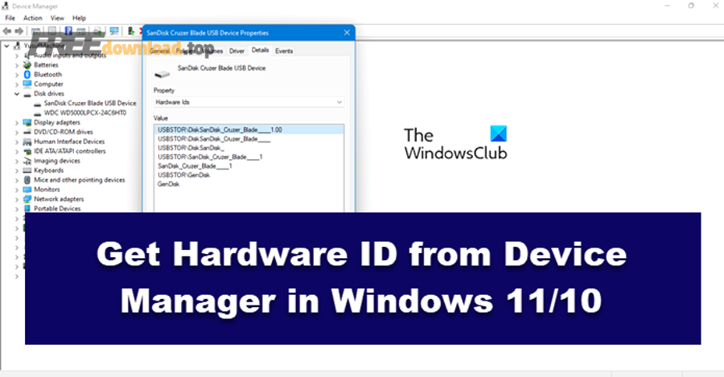Click the Mice and other pointing devices icon
The width and height of the screenshot is (724, 377).
click(x=27, y=180)
